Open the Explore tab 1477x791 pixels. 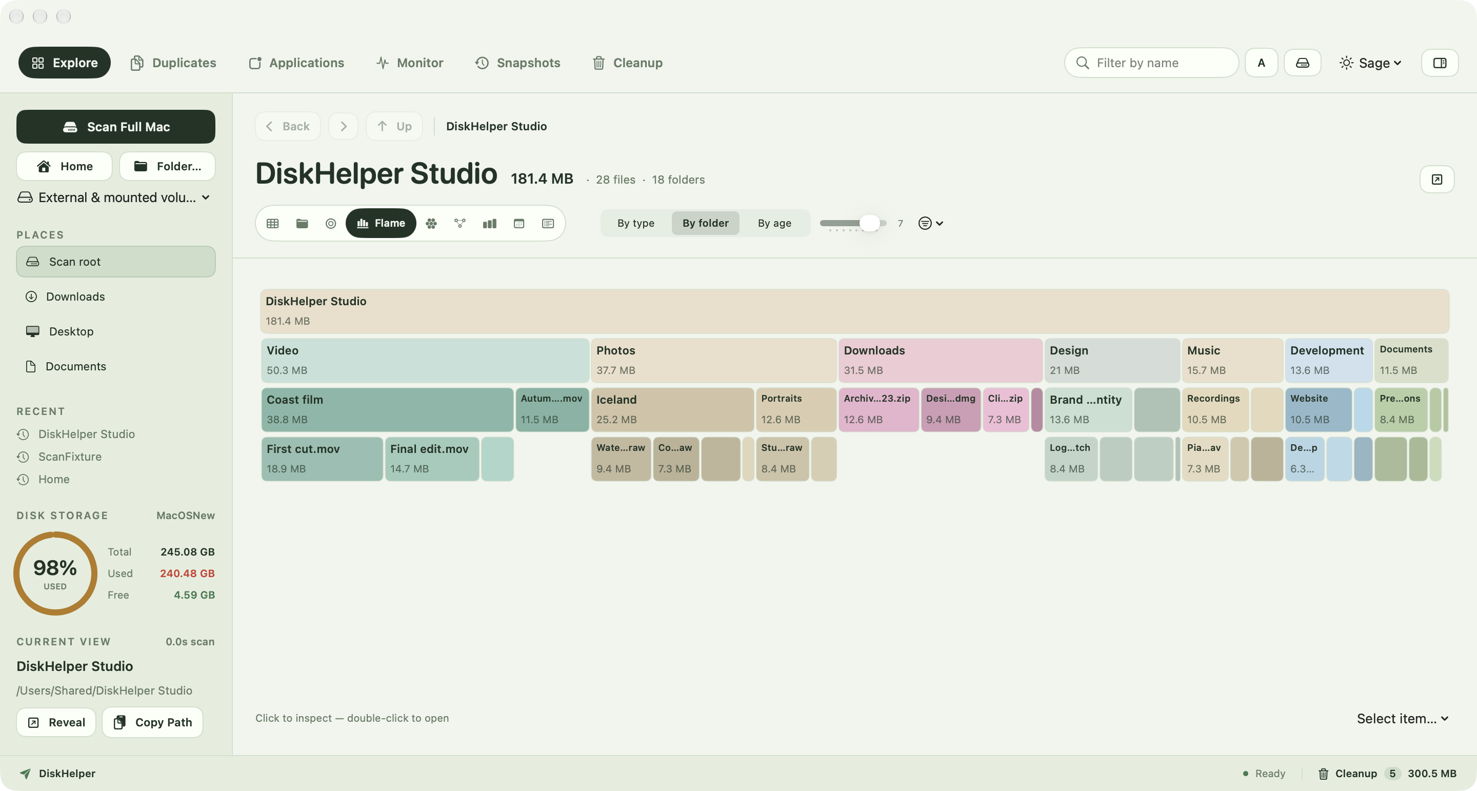(x=64, y=63)
